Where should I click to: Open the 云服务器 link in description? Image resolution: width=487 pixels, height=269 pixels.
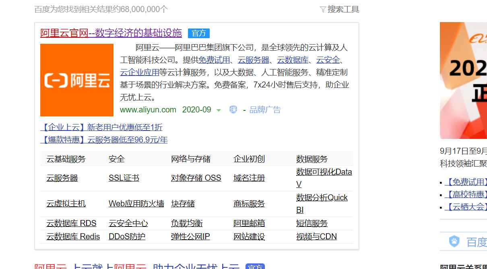pos(254,60)
